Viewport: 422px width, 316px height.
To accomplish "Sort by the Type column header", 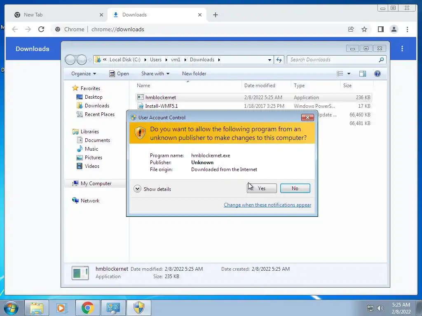I will (x=315, y=86).
